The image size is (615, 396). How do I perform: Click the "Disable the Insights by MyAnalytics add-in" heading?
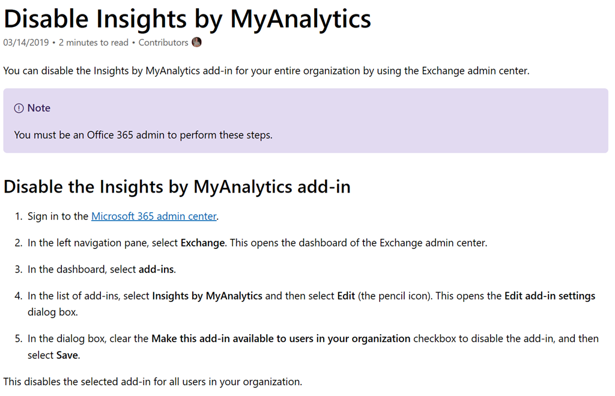point(177,187)
